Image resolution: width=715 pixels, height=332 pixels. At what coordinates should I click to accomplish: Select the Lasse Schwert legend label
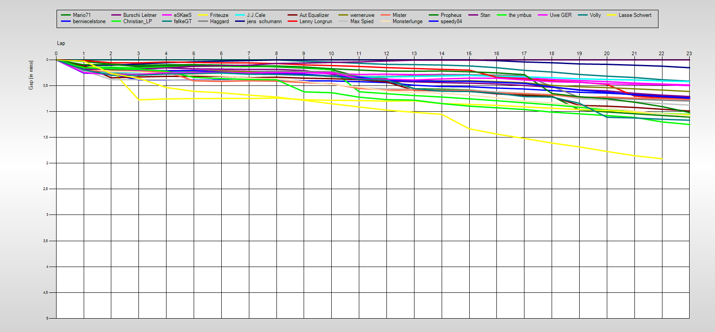pyautogui.click(x=635, y=15)
